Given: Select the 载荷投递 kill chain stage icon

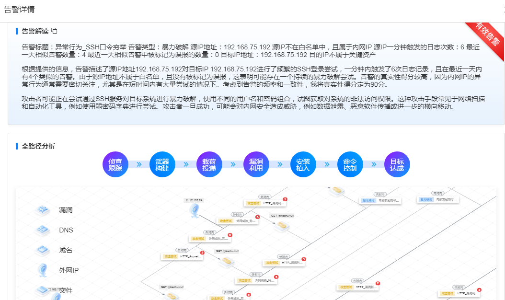Looking at the screenshot, I should coord(209,164).
